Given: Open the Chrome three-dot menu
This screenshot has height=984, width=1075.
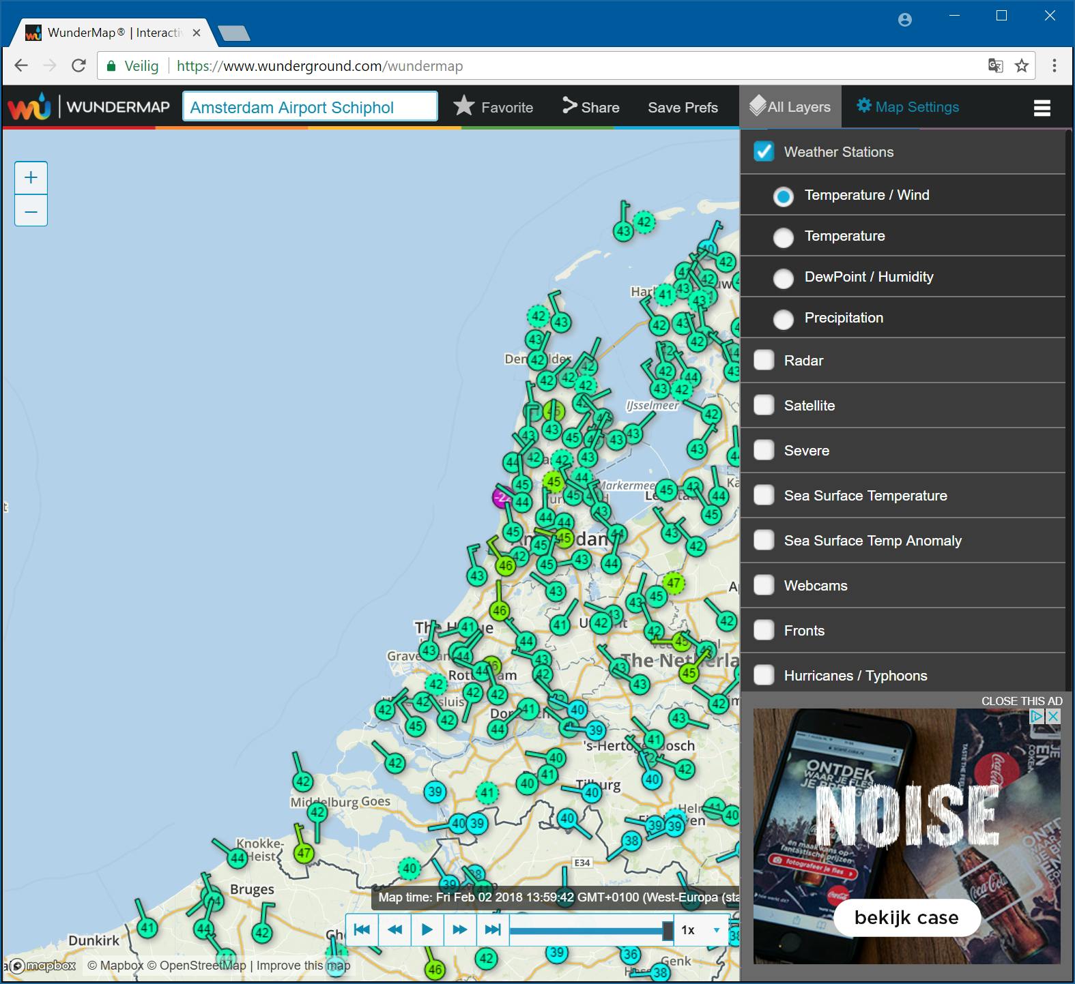Looking at the screenshot, I should click(1055, 65).
